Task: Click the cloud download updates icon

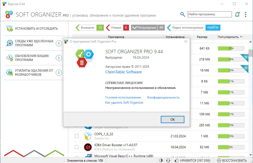Action: pos(10,58)
